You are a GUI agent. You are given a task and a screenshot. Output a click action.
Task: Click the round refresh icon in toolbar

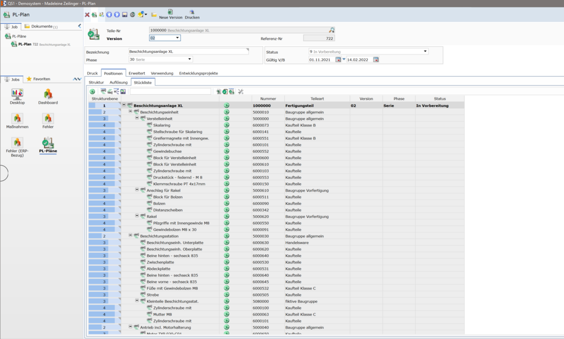133,15
